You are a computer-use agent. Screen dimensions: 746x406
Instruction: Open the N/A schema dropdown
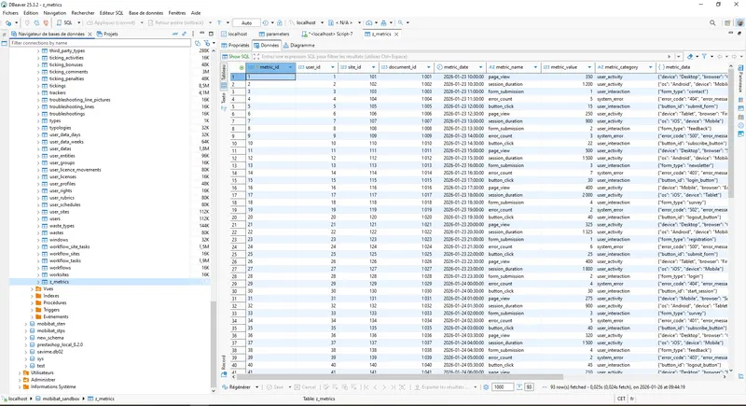click(x=360, y=22)
